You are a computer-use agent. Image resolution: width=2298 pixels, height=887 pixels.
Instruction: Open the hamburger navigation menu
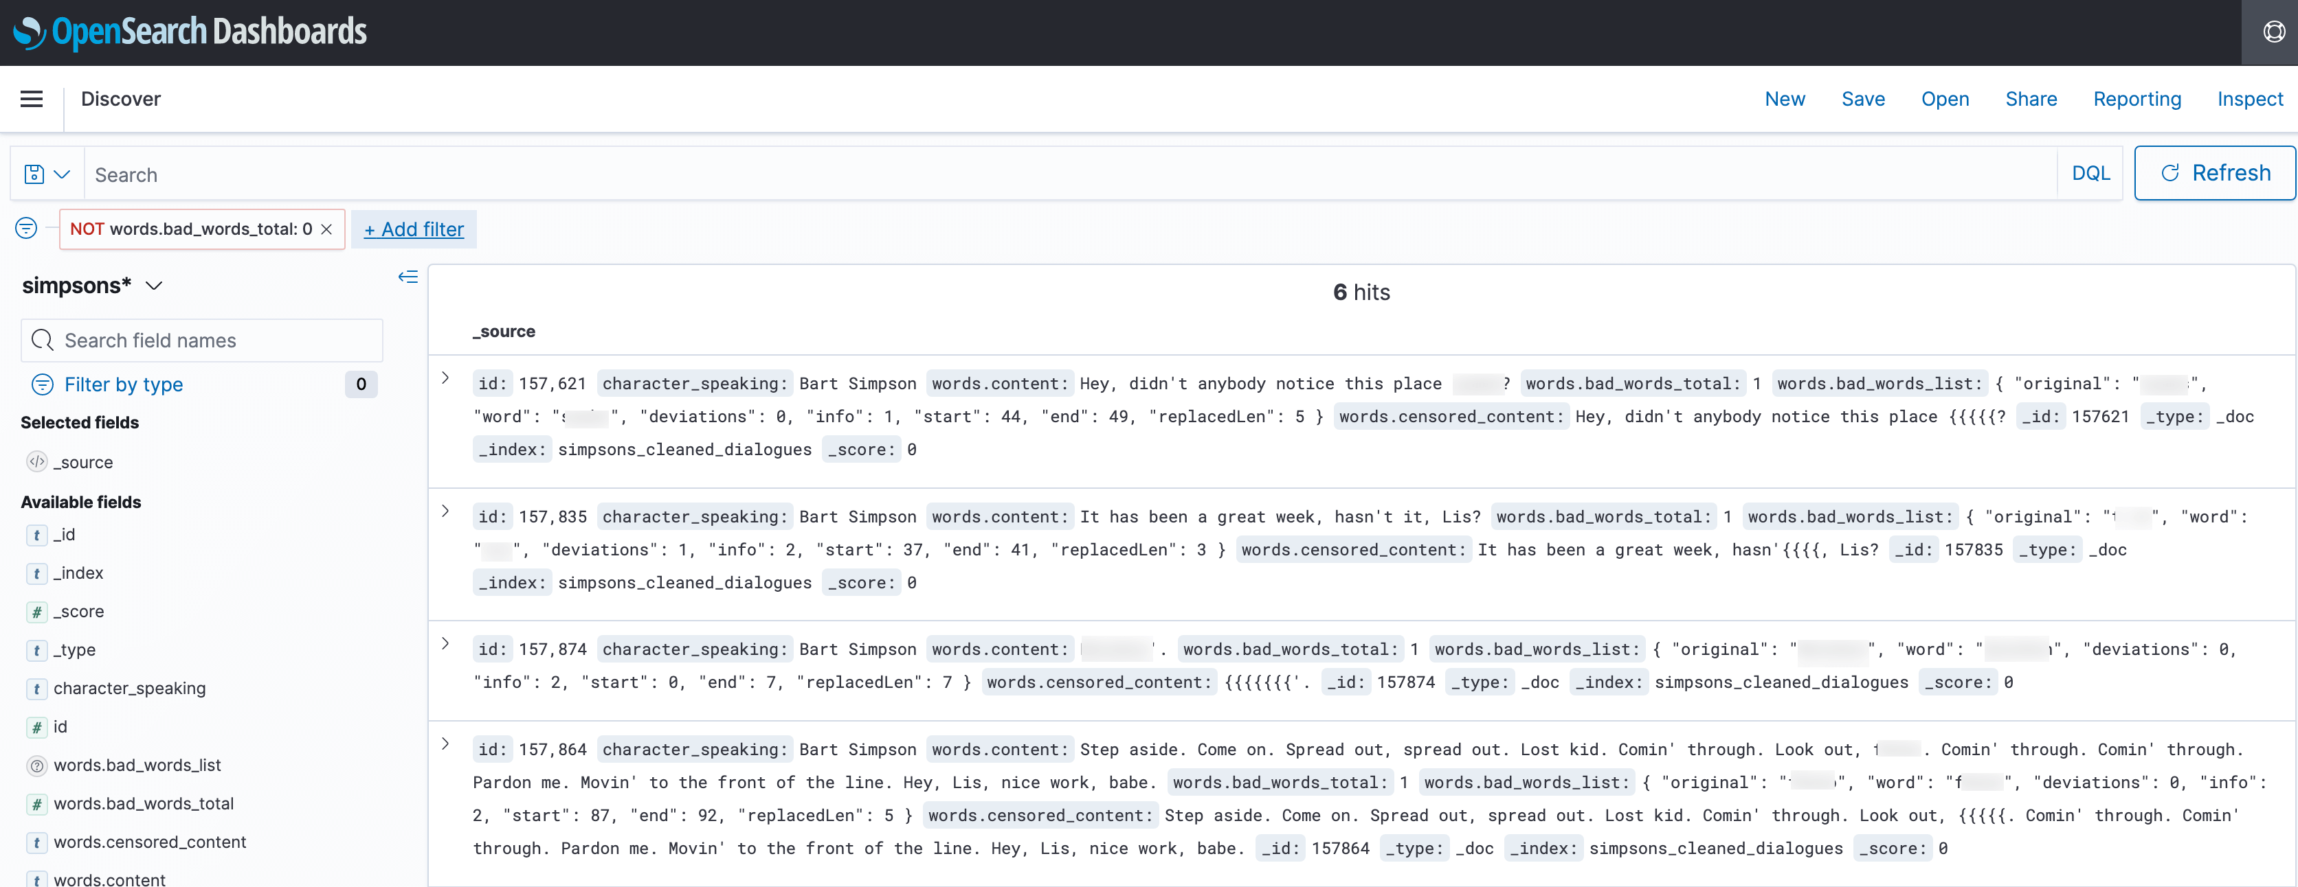(31, 99)
